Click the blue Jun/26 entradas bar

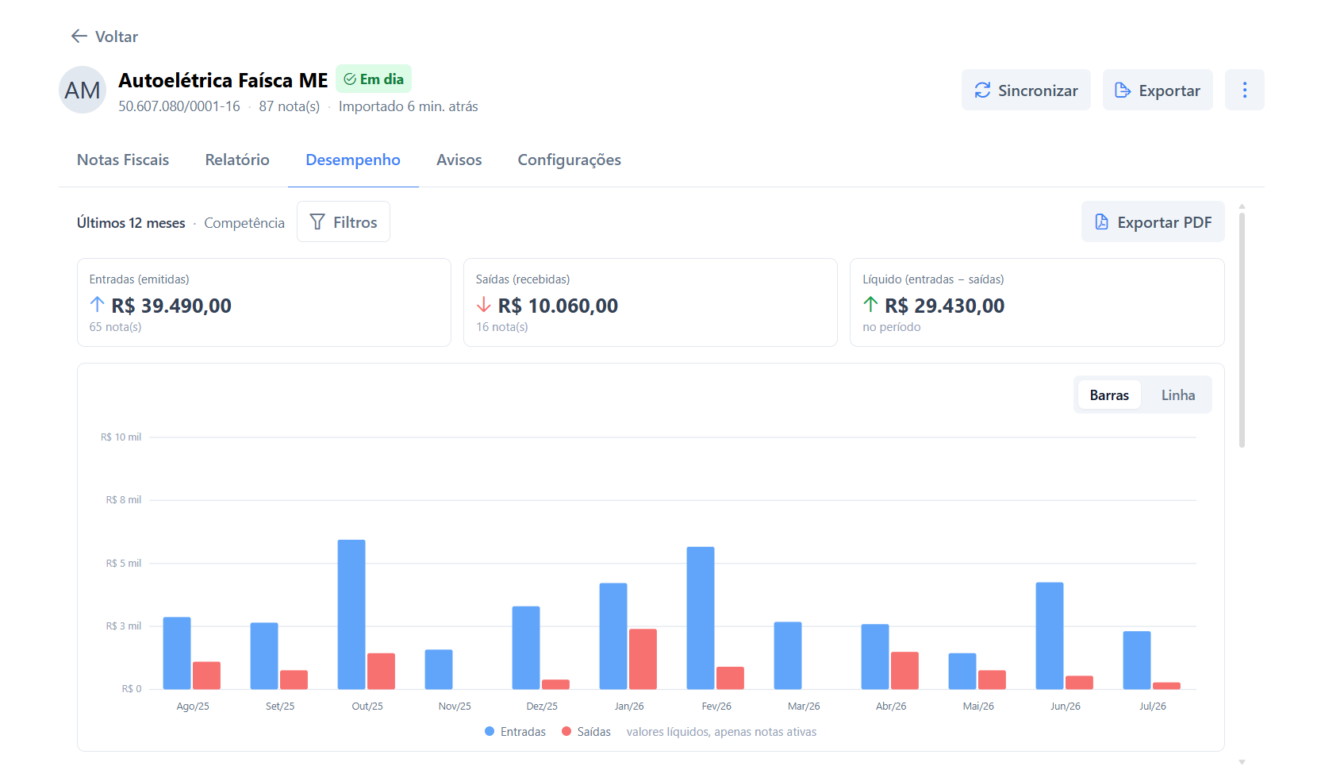(x=1050, y=636)
